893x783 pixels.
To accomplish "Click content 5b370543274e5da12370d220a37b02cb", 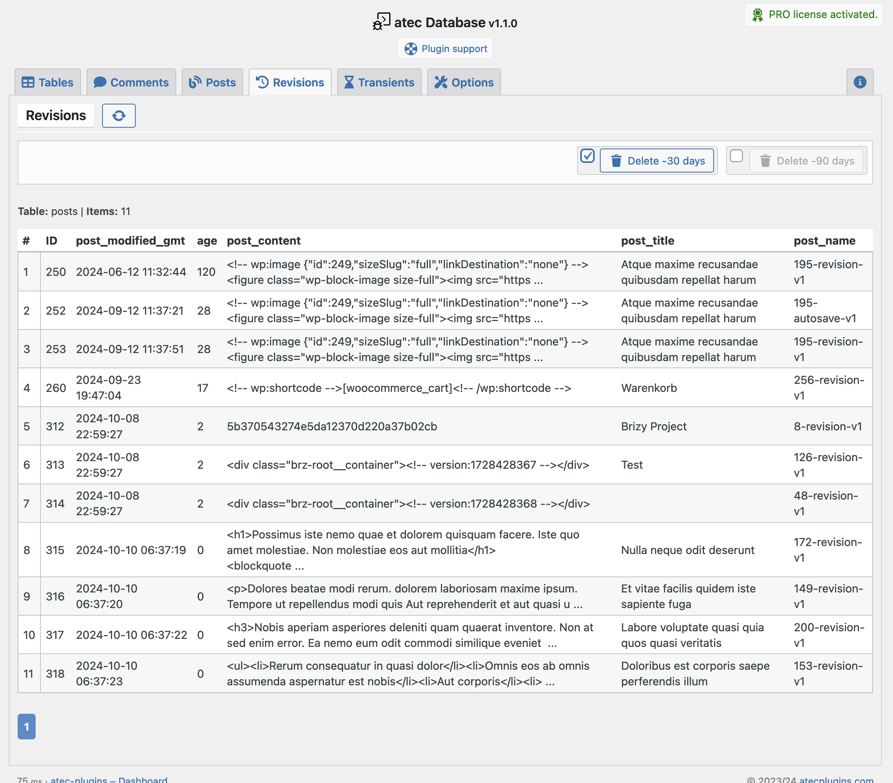I will coord(332,426).
